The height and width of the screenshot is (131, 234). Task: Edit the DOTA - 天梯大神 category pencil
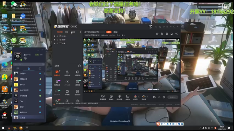[x=98, y=35]
